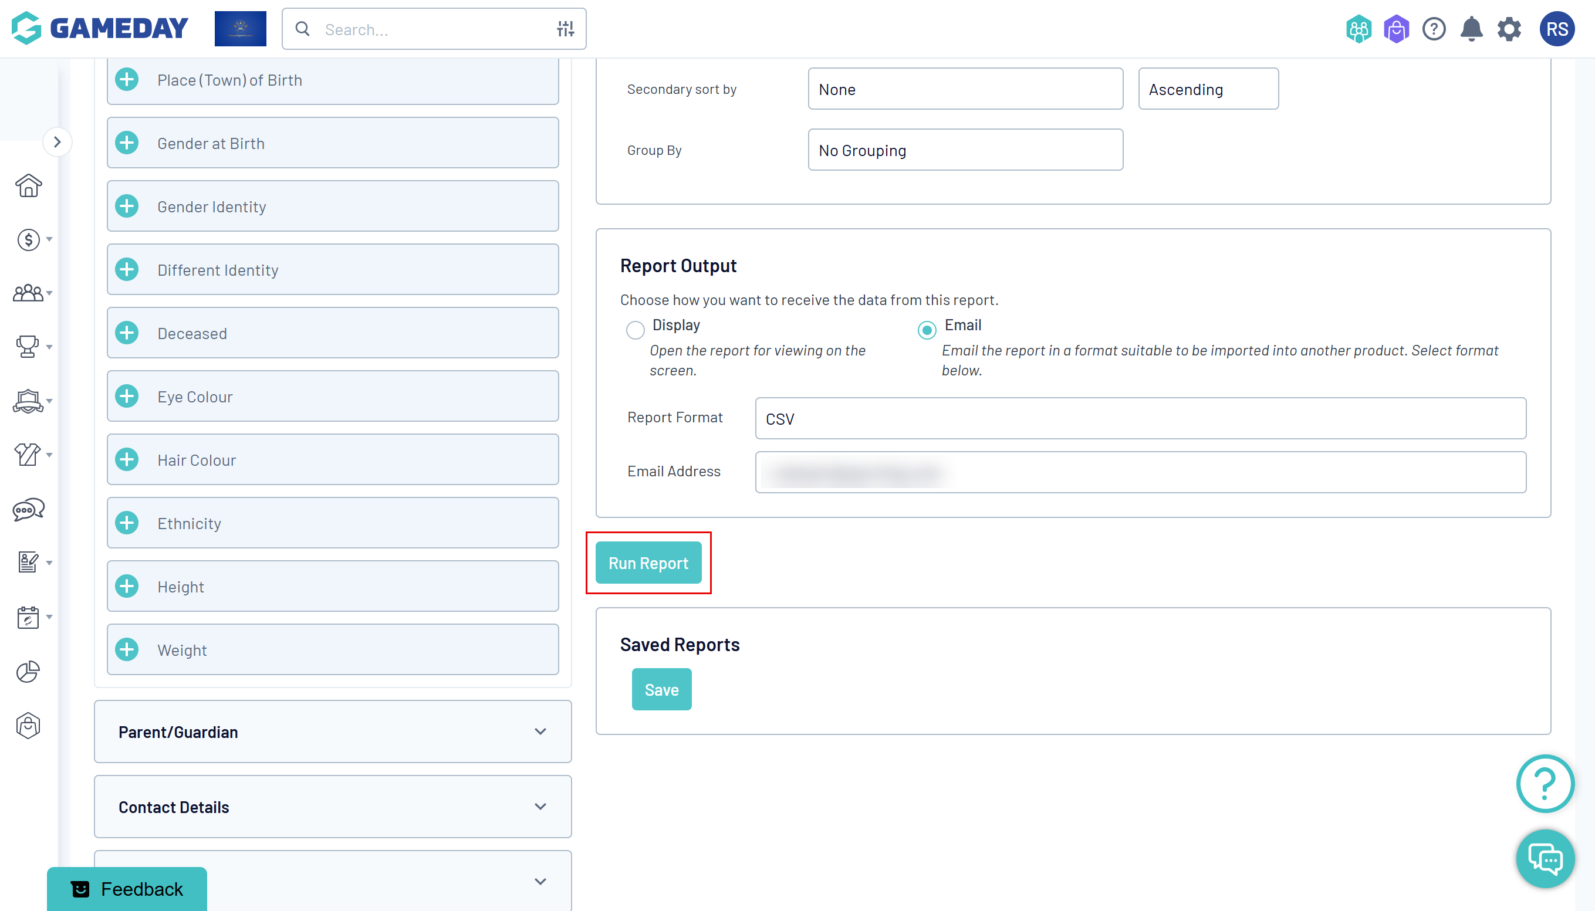The image size is (1595, 911).
Task: Select the Email output radio button
Action: [927, 329]
